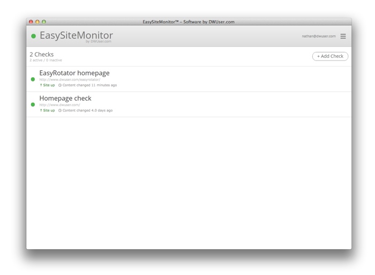Click the 'by DWUser.com' text under the logo
Viewport: 375px width, 275px height.
coord(98,41)
